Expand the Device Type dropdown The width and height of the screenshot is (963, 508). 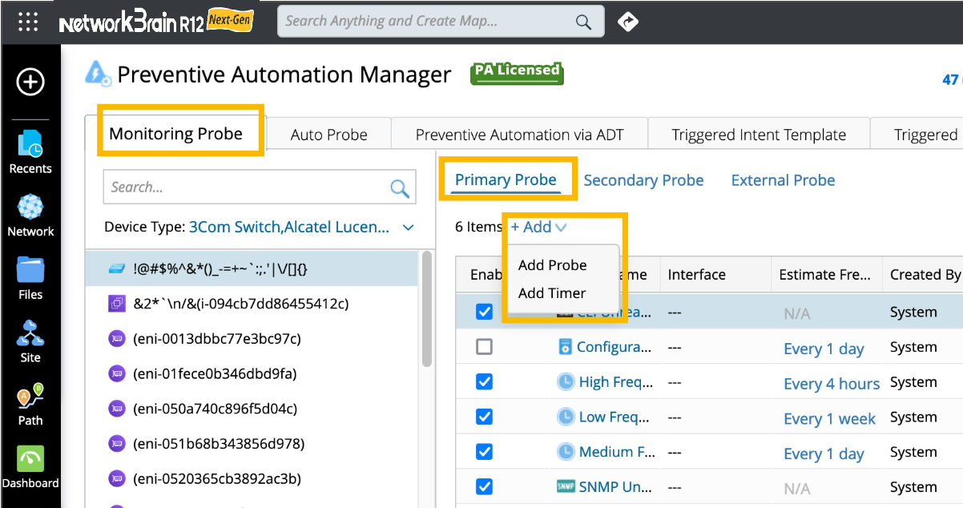408,228
